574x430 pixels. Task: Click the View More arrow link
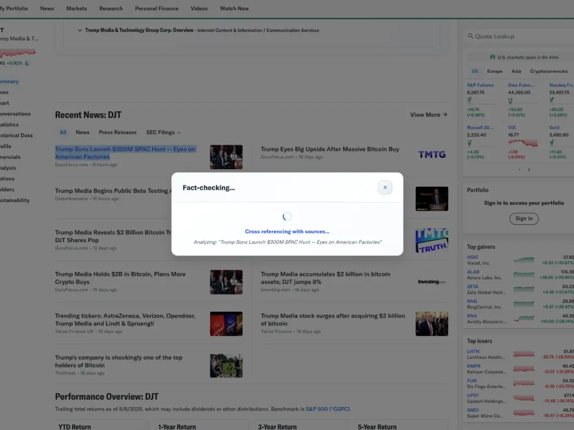[x=429, y=115]
